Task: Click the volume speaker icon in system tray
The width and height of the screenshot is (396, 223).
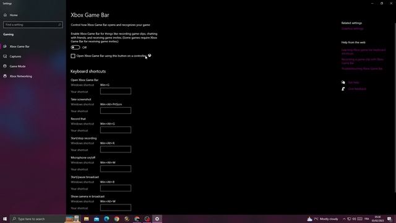Action: 354,219
